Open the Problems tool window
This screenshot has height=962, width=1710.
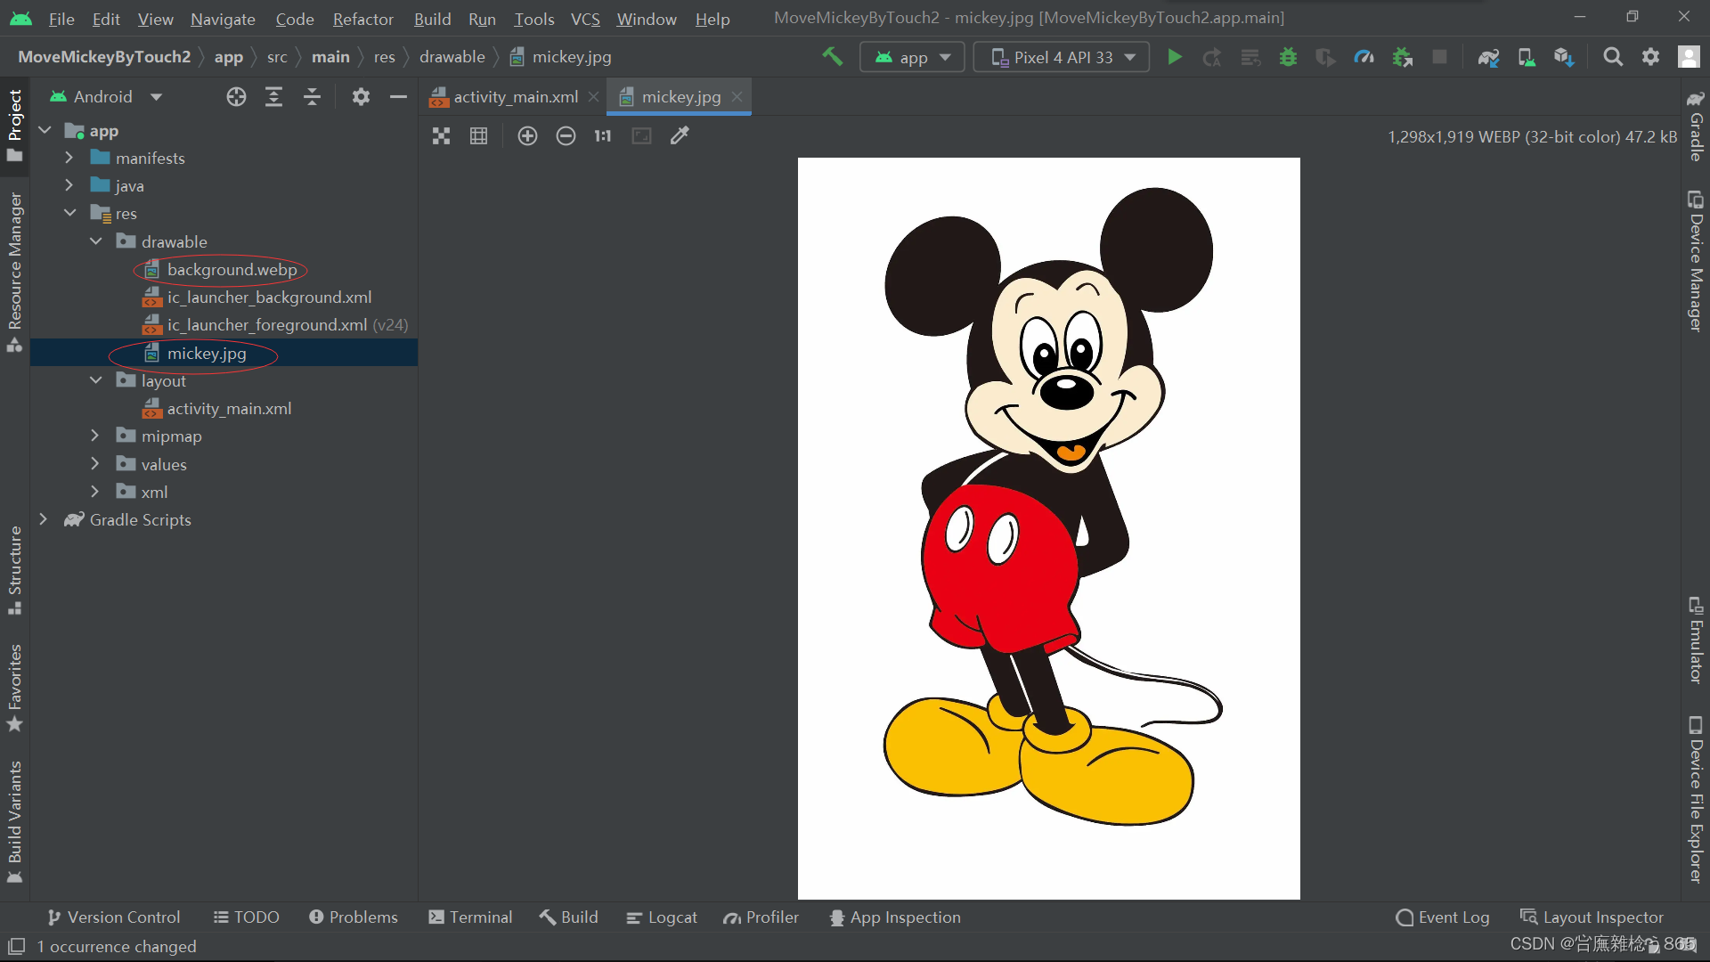click(354, 917)
